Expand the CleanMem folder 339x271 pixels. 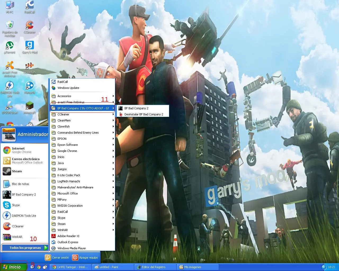[82, 120]
